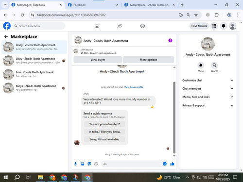Open the notifications bell in Facebook header
243x182 pixels.
[224, 26]
